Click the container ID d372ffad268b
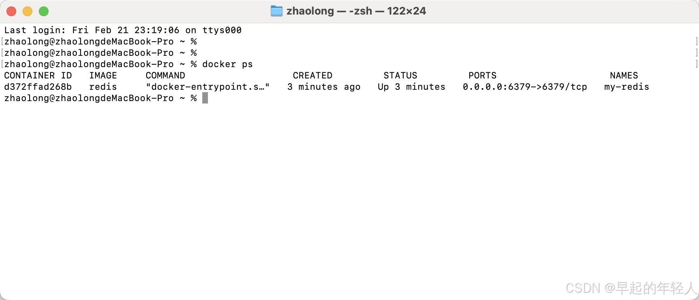The image size is (699, 300). [x=38, y=87]
